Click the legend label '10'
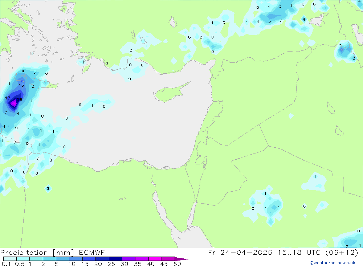The height and width of the screenshot is (266, 363). [72, 264]
